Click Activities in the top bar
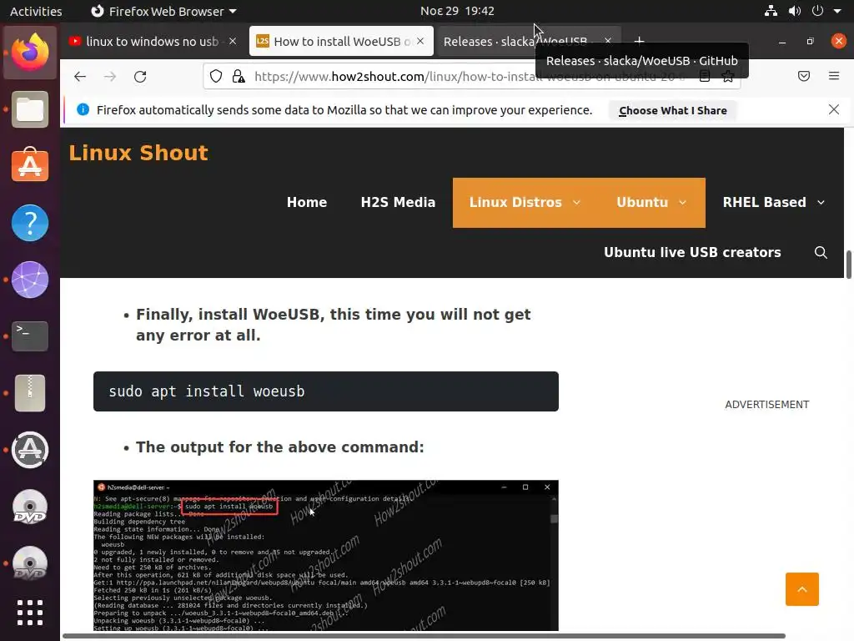The width and height of the screenshot is (854, 641). click(36, 11)
